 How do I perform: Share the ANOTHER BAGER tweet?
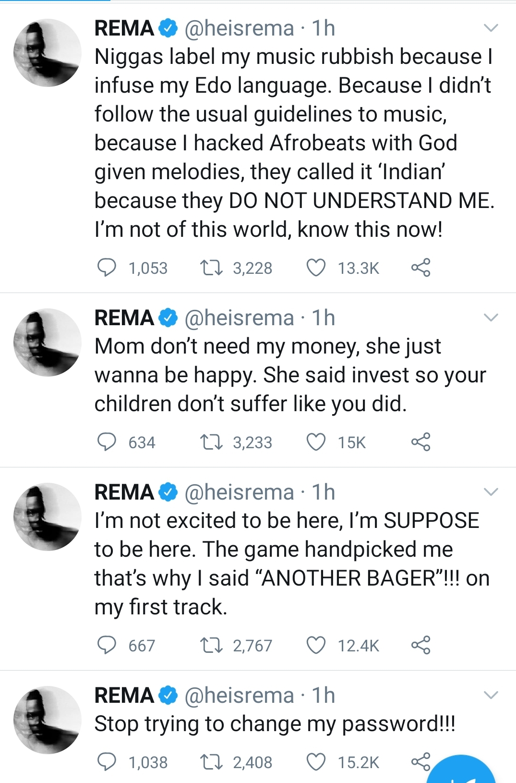coord(420,645)
